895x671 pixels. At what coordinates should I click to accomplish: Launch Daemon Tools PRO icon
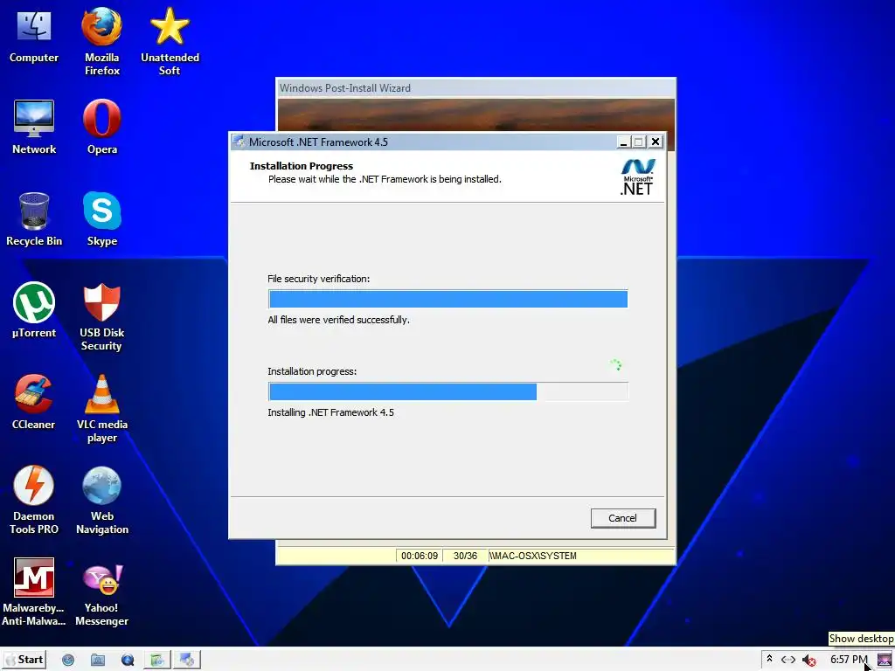(x=34, y=501)
